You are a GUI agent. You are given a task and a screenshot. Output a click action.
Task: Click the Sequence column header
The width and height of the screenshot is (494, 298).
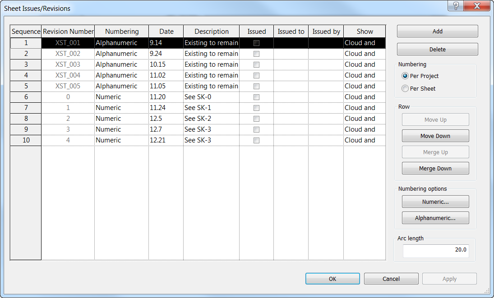point(26,32)
